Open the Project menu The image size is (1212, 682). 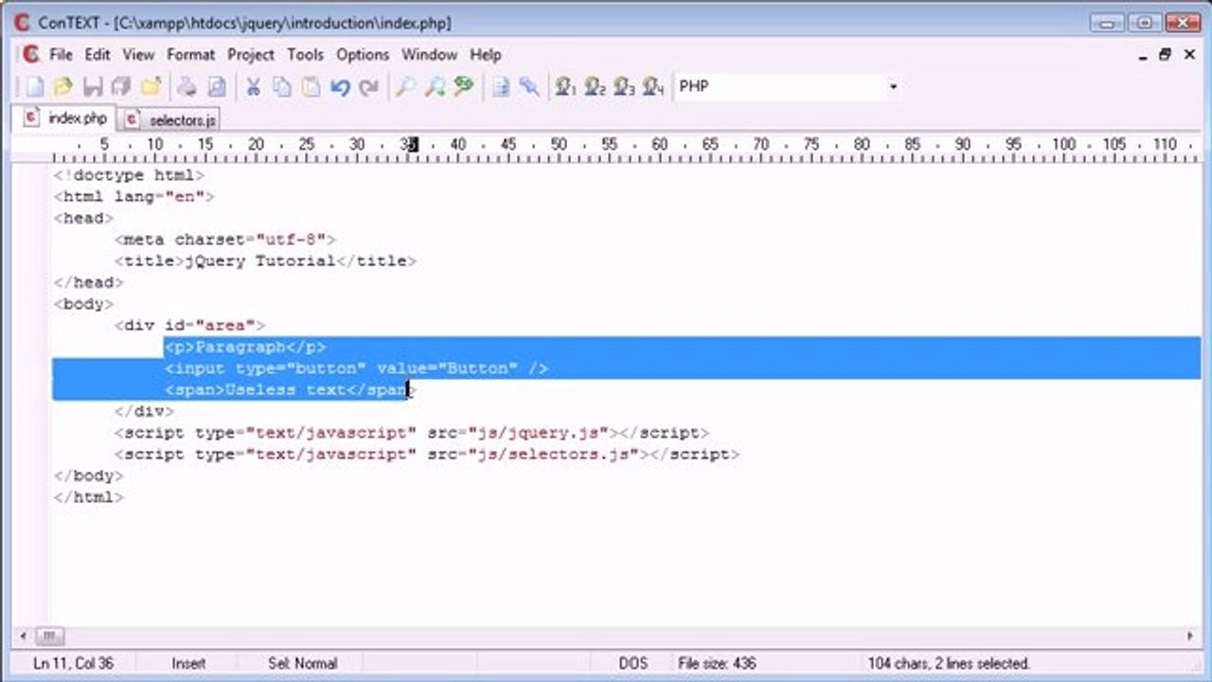coord(251,55)
